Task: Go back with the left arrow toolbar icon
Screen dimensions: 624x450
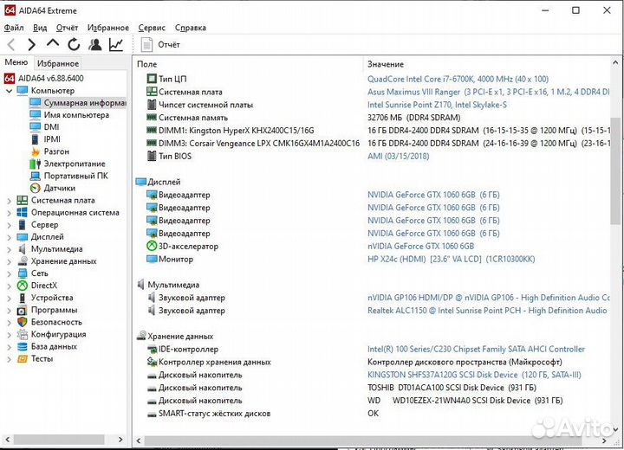Action: [x=11, y=44]
